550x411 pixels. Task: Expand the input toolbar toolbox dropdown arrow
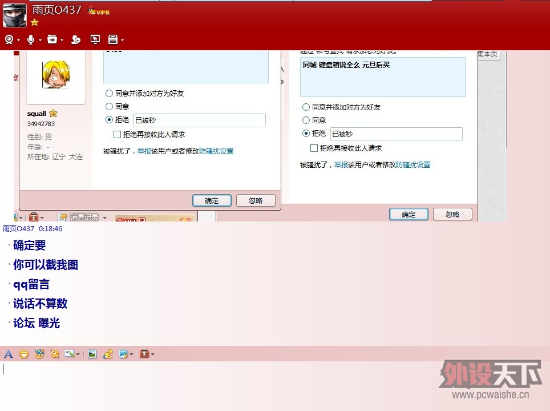(152, 354)
